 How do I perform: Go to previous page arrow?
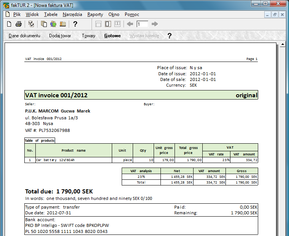click(130, 24)
